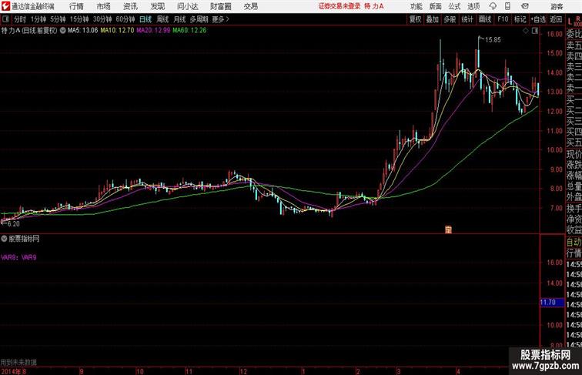This screenshot has width=582, height=375.
Task: Click the 统计 statistics button
Action: click(467, 19)
